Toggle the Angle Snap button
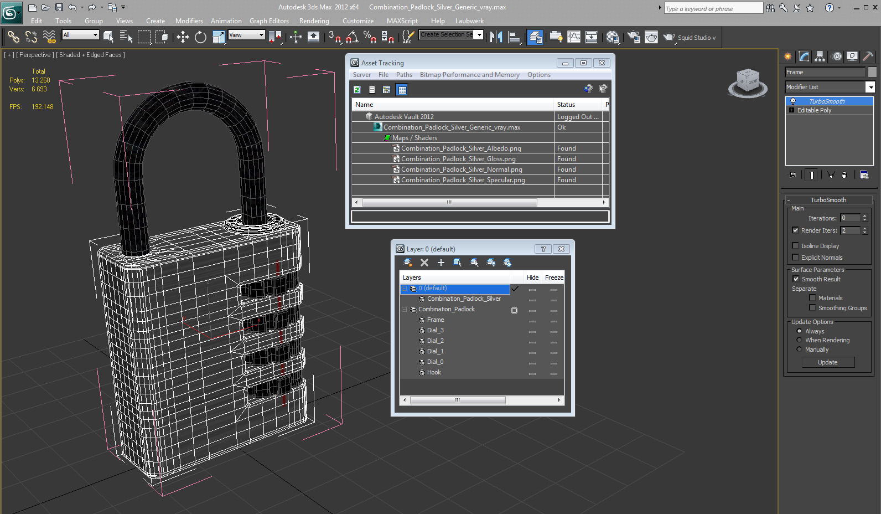The image size is (881, 514). coord(352,37)
